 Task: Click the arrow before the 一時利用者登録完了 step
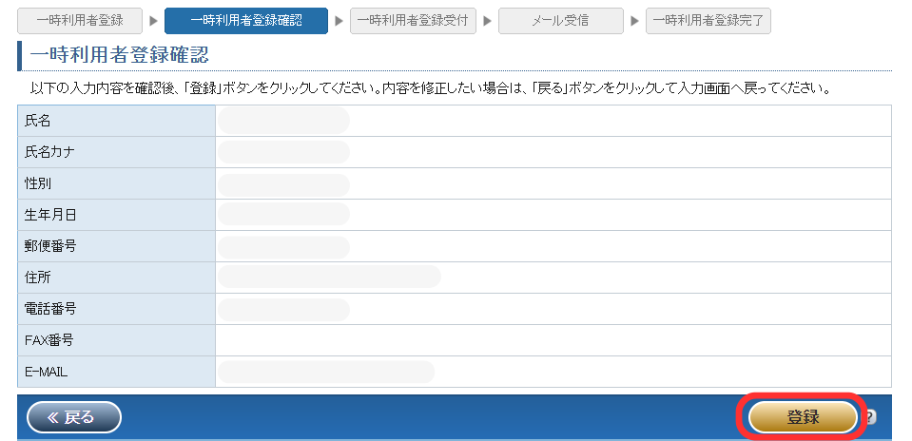pyautogui.click(x=634, y=21)
